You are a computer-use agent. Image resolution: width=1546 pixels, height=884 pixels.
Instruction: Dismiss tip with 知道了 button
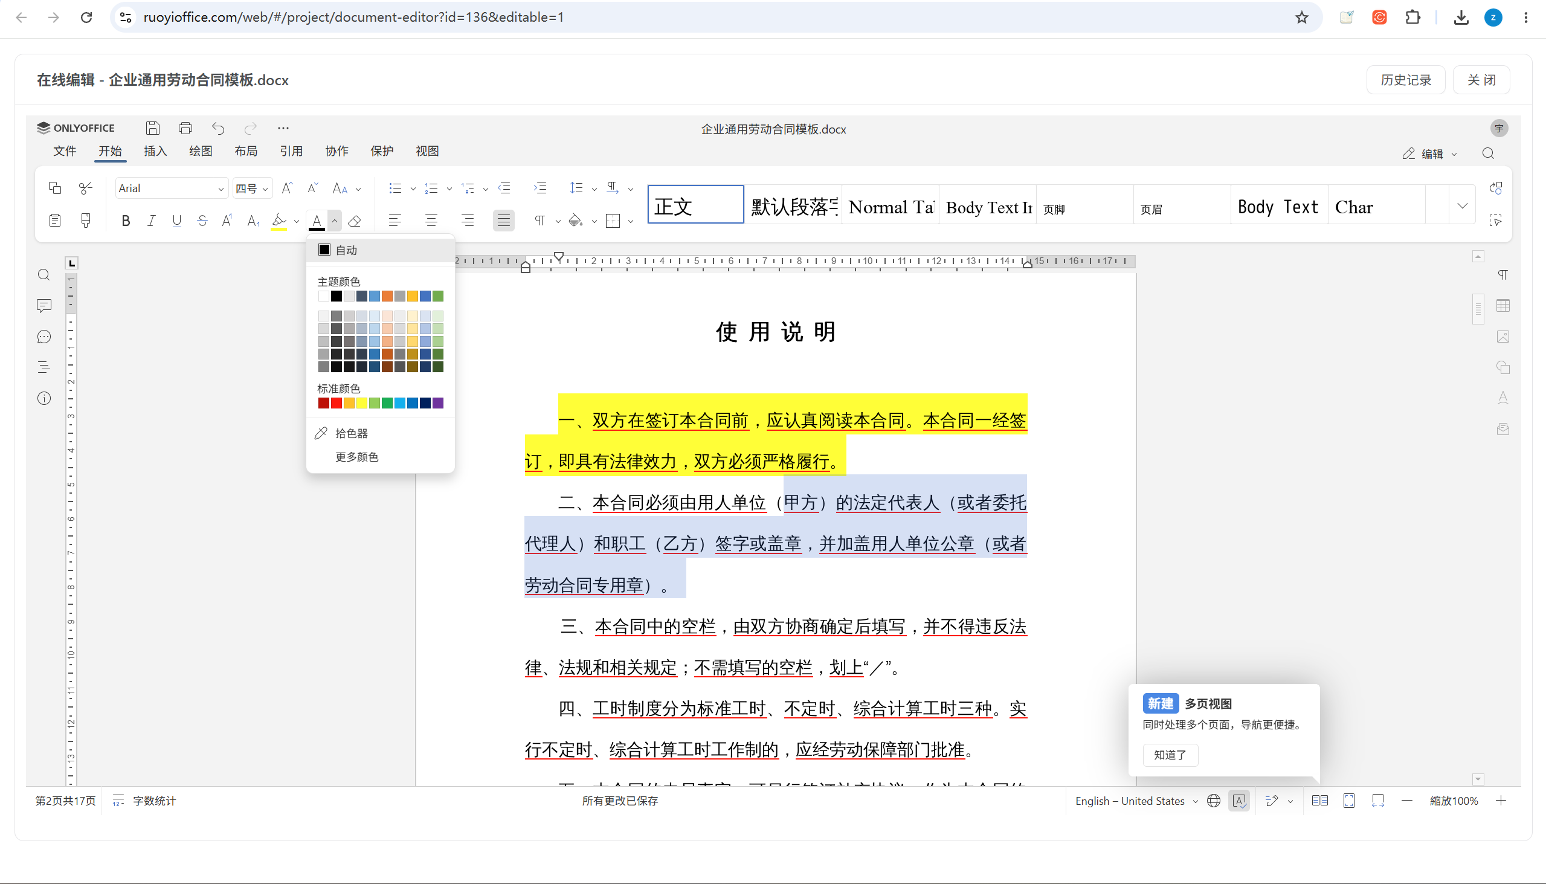tap(1170, 755)
